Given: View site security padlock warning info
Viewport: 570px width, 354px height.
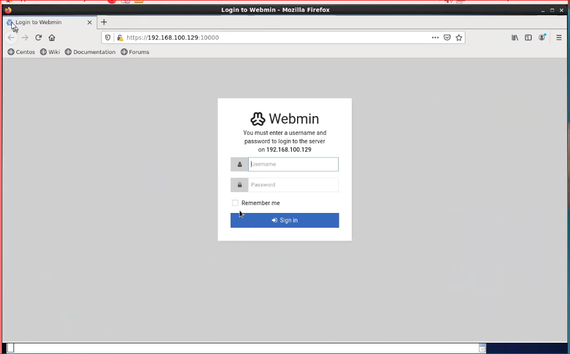Looking at the screenshot, I should pos(120,38).
